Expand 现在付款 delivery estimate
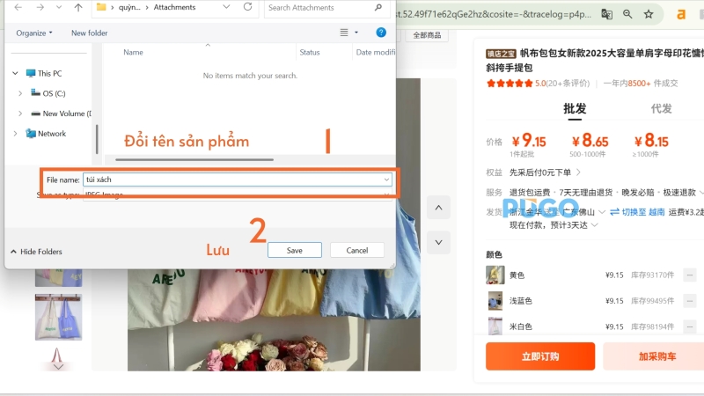This screenshot has height=396, width=704. point(595,225)
